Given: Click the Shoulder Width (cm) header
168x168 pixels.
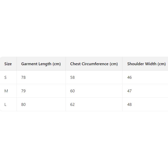Looking at the screenshot, I should [x=146, y=64].
